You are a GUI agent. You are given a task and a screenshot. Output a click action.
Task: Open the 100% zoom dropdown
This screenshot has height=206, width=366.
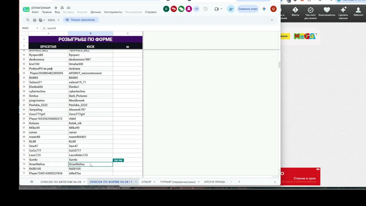pyautogui.click(x=53, y=20)
